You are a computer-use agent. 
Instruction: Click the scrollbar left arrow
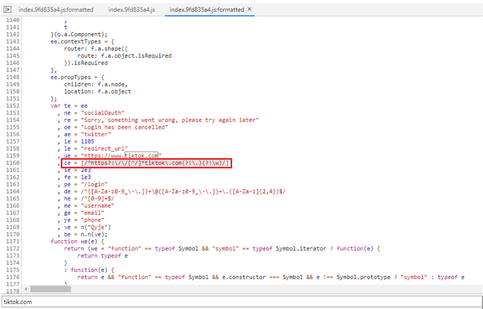tap(26, 289)
